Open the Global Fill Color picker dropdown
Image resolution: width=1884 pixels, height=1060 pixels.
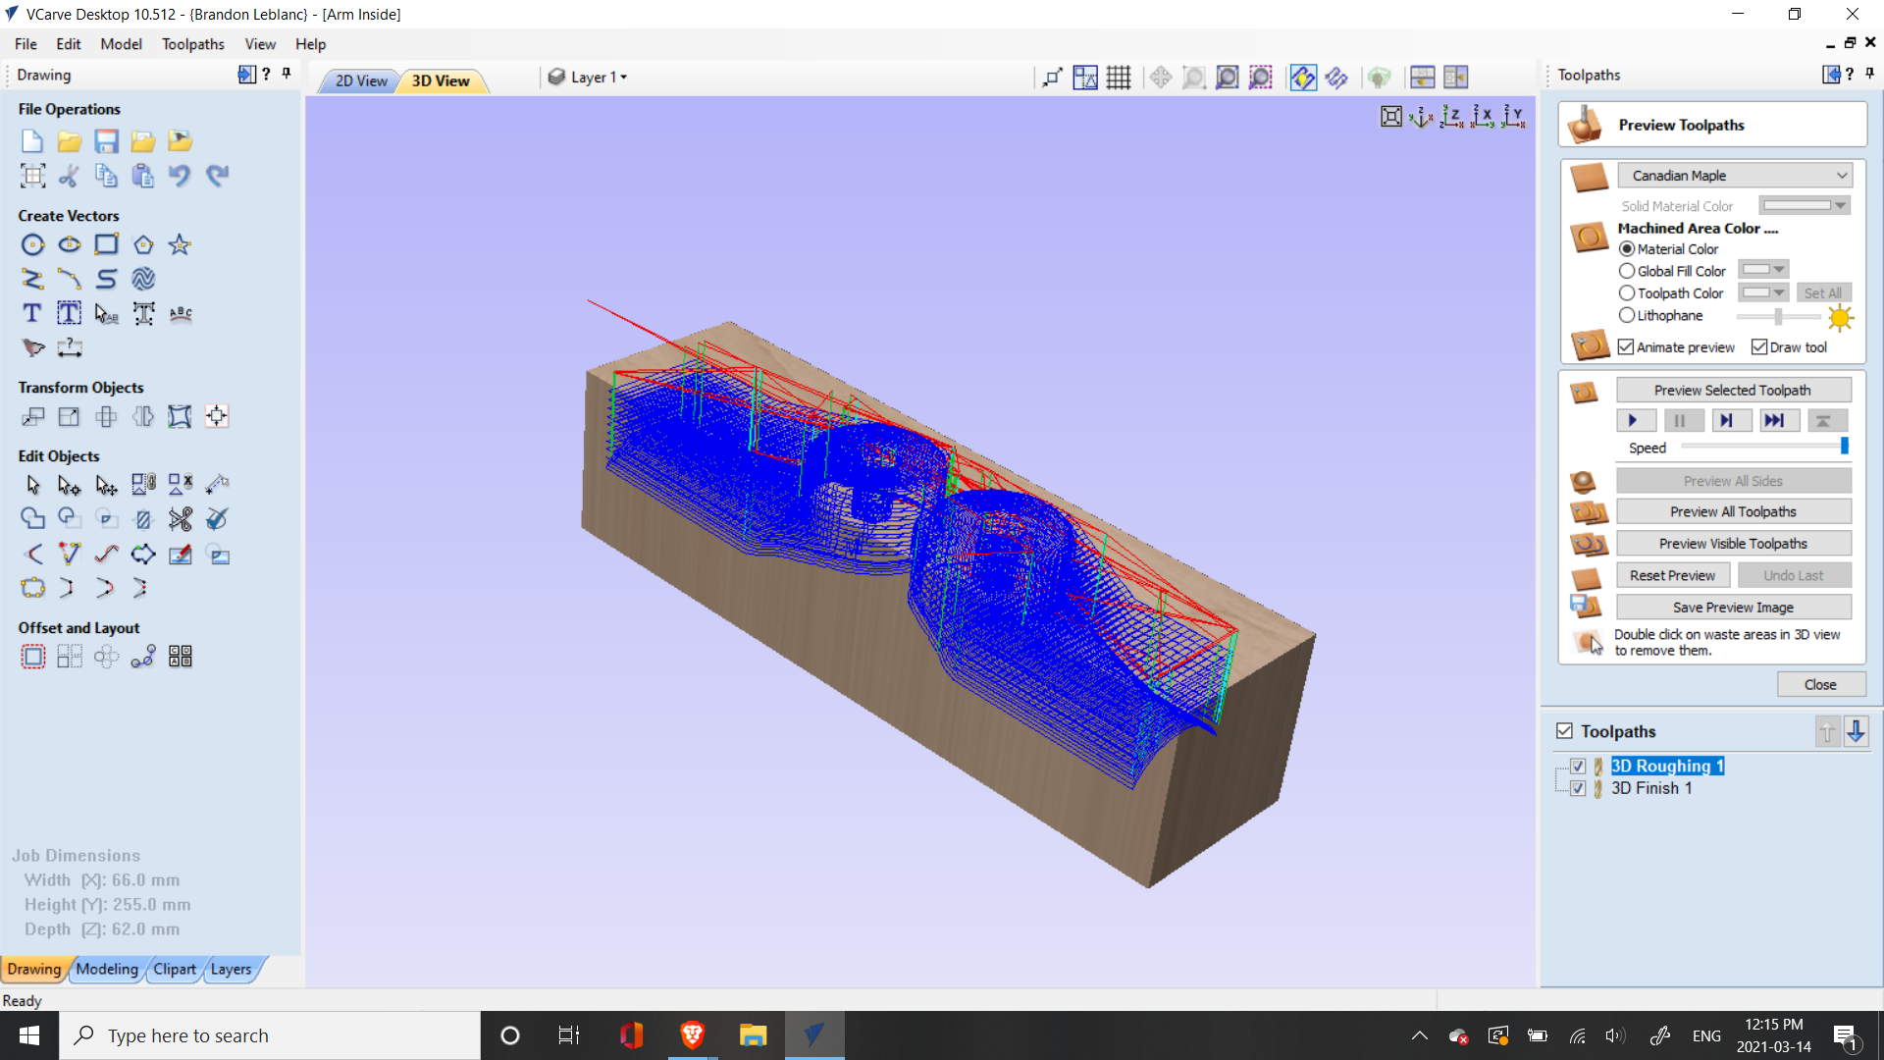click(1778, 269)
